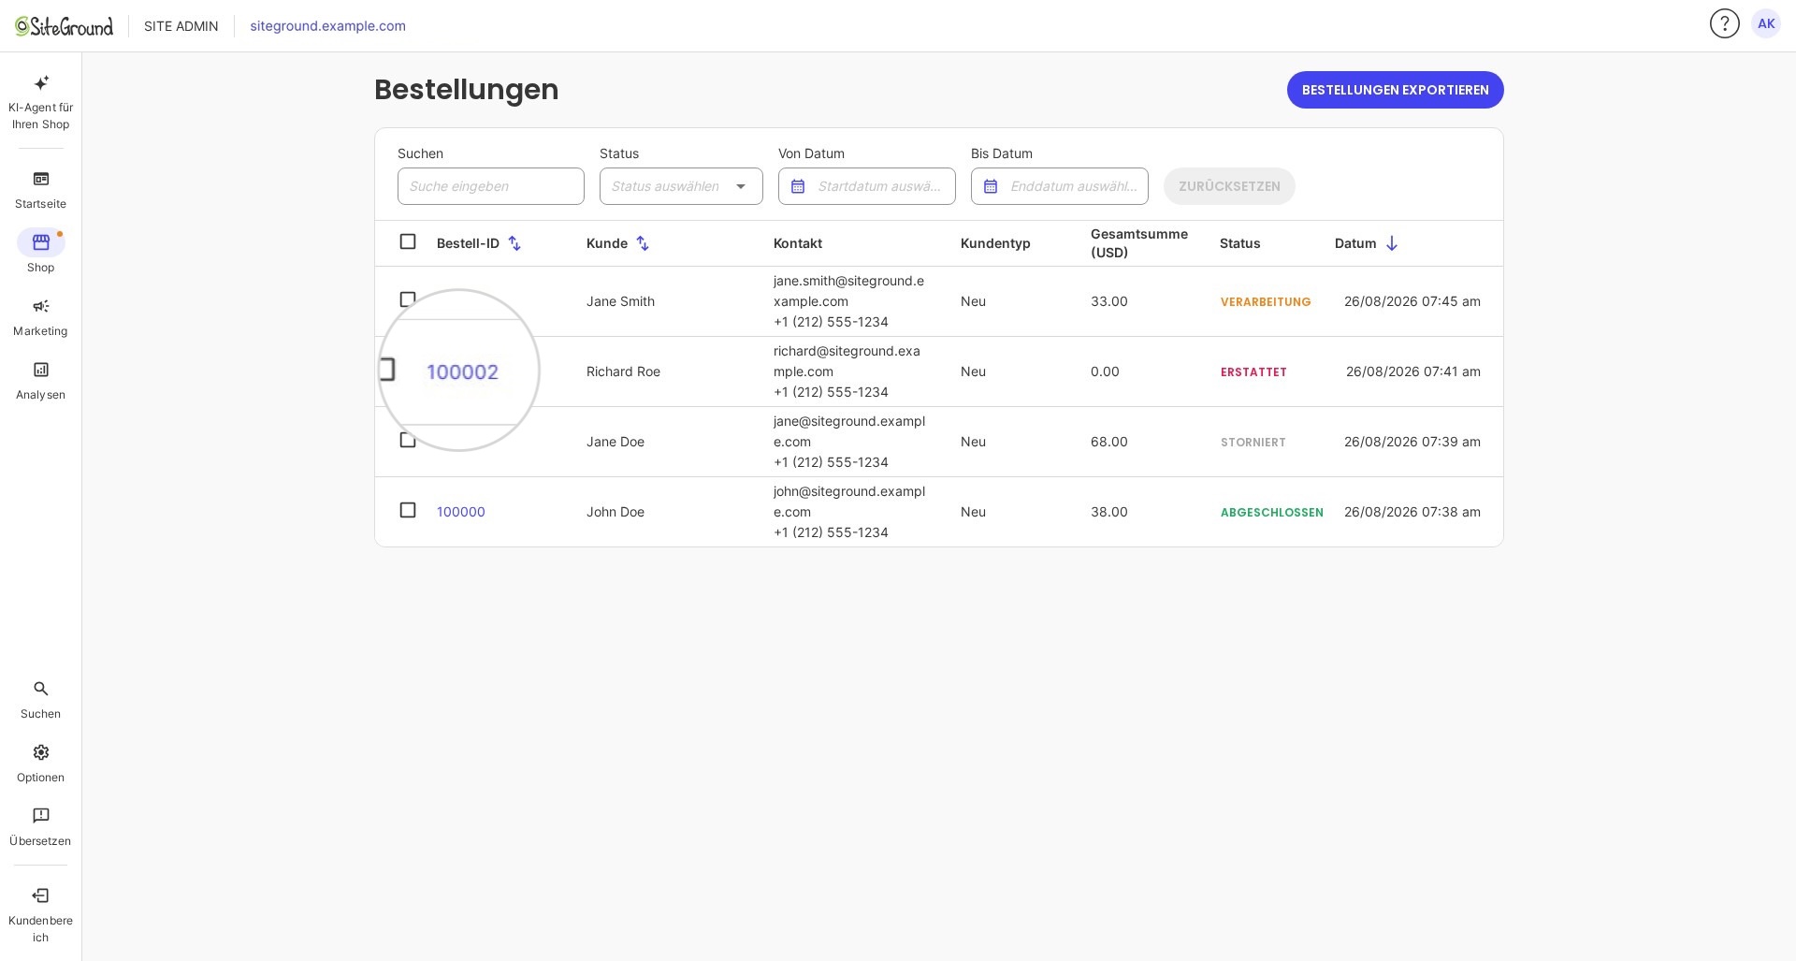Image resolution: width=1796 pixels, height=961 pixels.
Task: Click the SITE ADMIN label
Action: pos(181,26)
